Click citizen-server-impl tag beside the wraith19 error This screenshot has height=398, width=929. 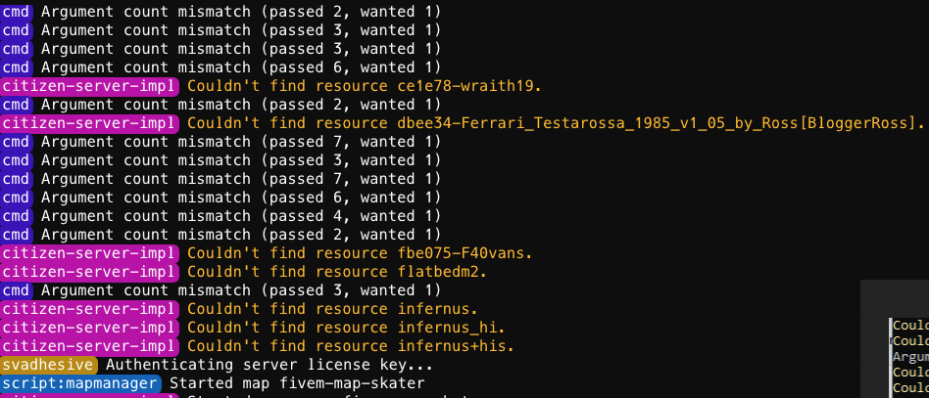90,86
